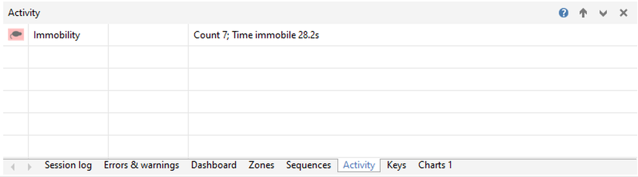
Task: Select the Immobility row label
Action: coord(57,35)
